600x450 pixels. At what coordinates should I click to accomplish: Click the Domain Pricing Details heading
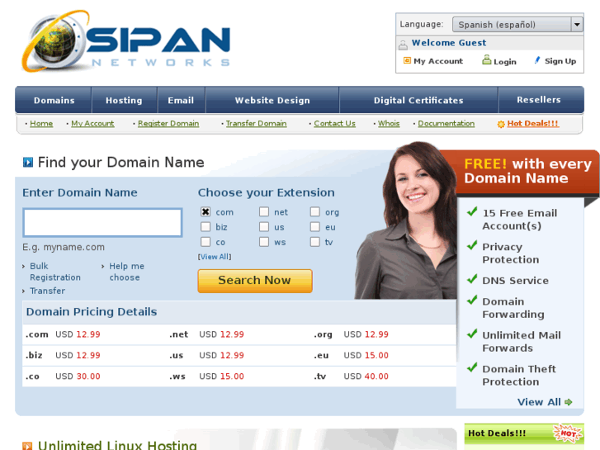(x=92, y=312)
